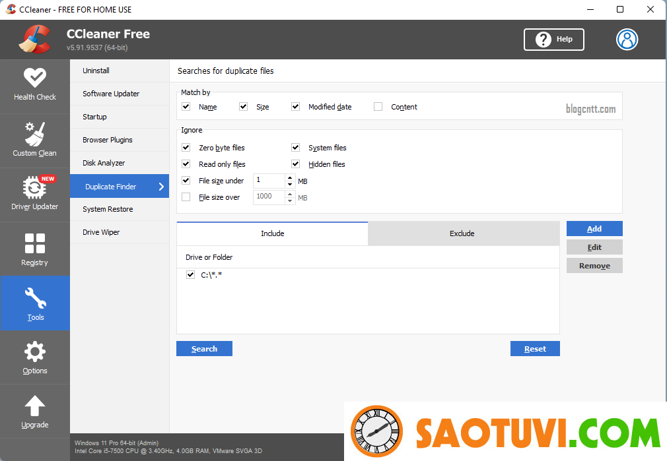Viewport: 667px width, 461px height.
Task: Open Driver Updater gear icon
Action: (35, 187)
